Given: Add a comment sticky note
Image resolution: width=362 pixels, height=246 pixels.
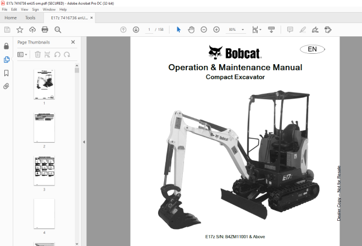Looking at the screenshot, I should coord(290,30).
